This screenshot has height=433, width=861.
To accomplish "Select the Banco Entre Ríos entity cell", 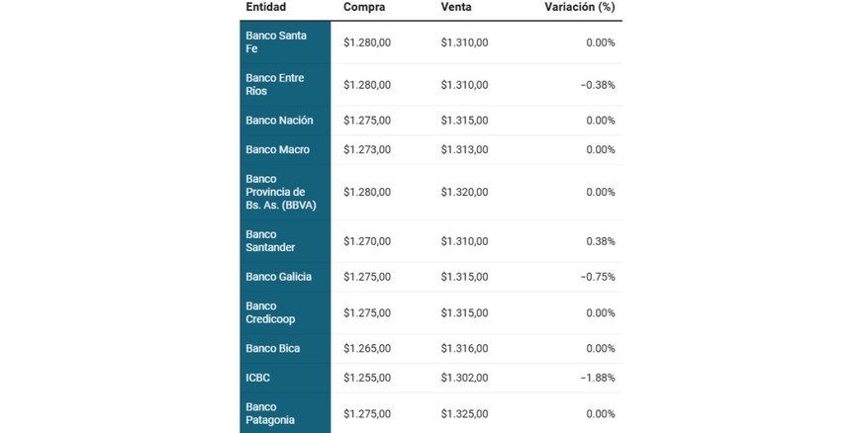I will pos(284,85).
